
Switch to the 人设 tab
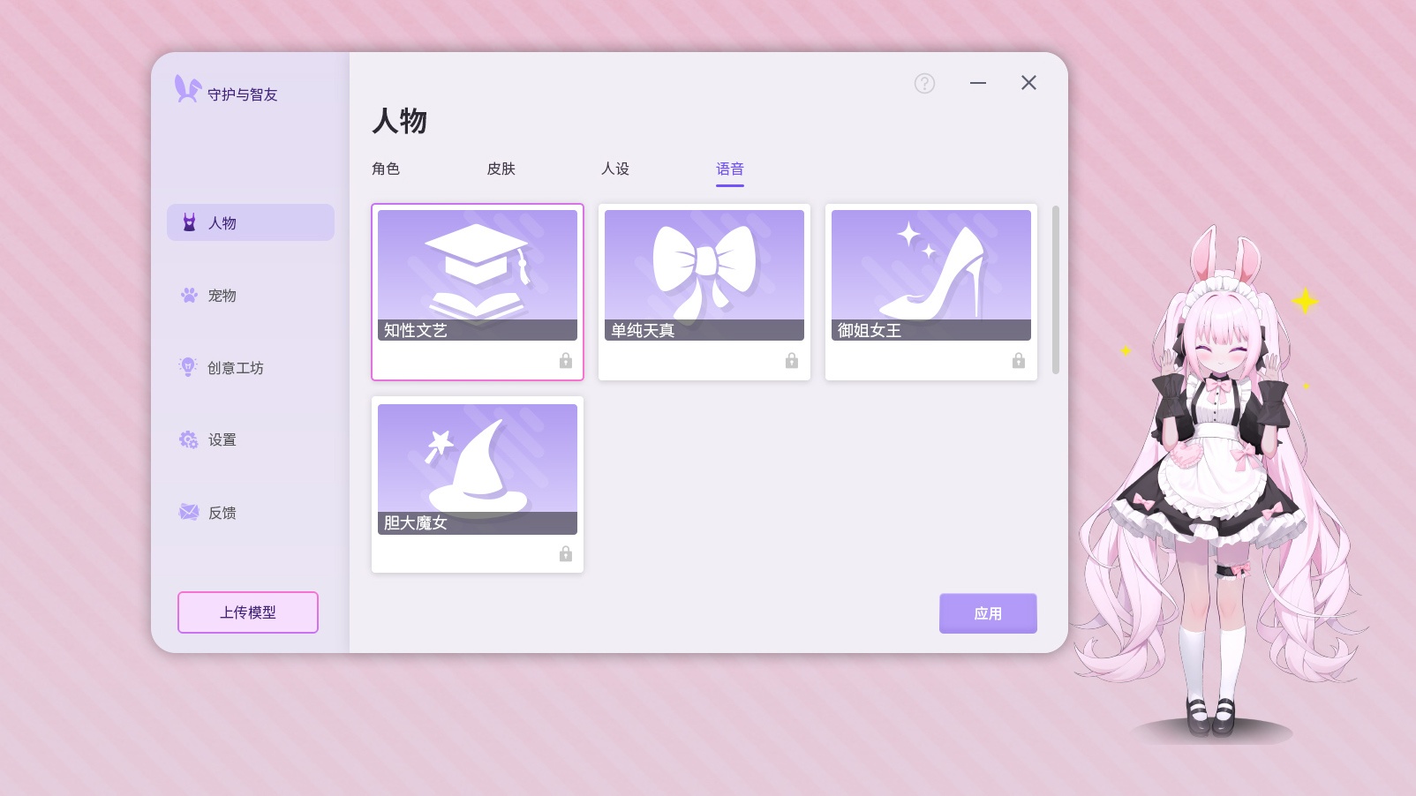[x=615, y=169]
